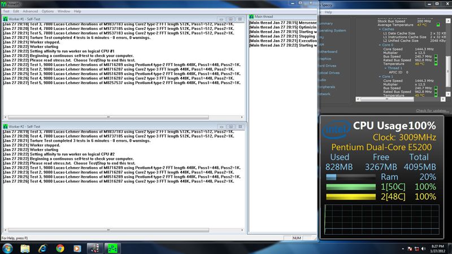Click Core 0 Rated Bus Speed graph icon

(436, 60)
